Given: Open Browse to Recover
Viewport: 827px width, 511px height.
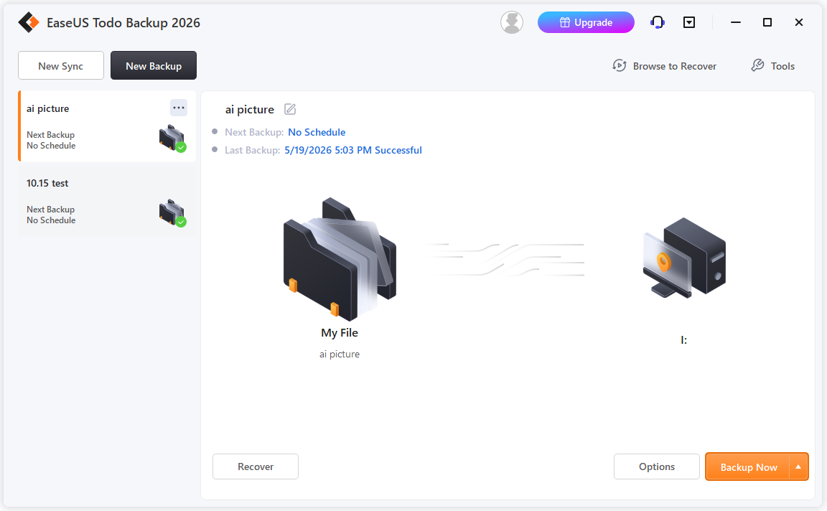Looking at the screenshot, I should point(665,66).
